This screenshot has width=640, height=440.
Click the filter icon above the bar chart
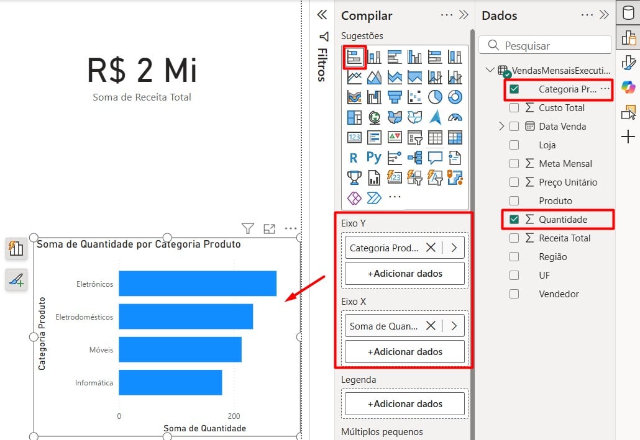[248, 228]
